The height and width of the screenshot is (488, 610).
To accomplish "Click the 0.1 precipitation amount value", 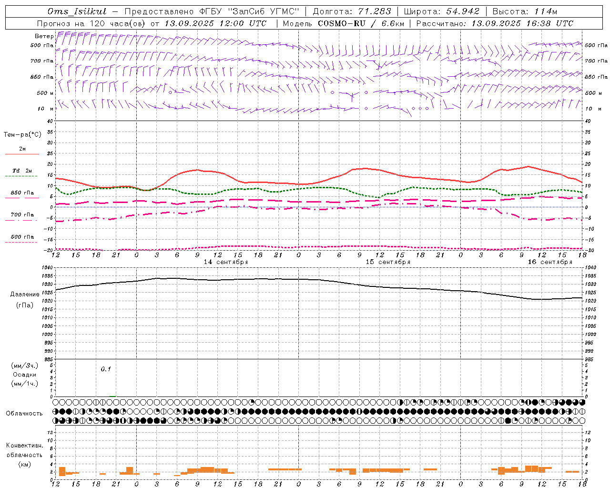I will click(106, 369).
